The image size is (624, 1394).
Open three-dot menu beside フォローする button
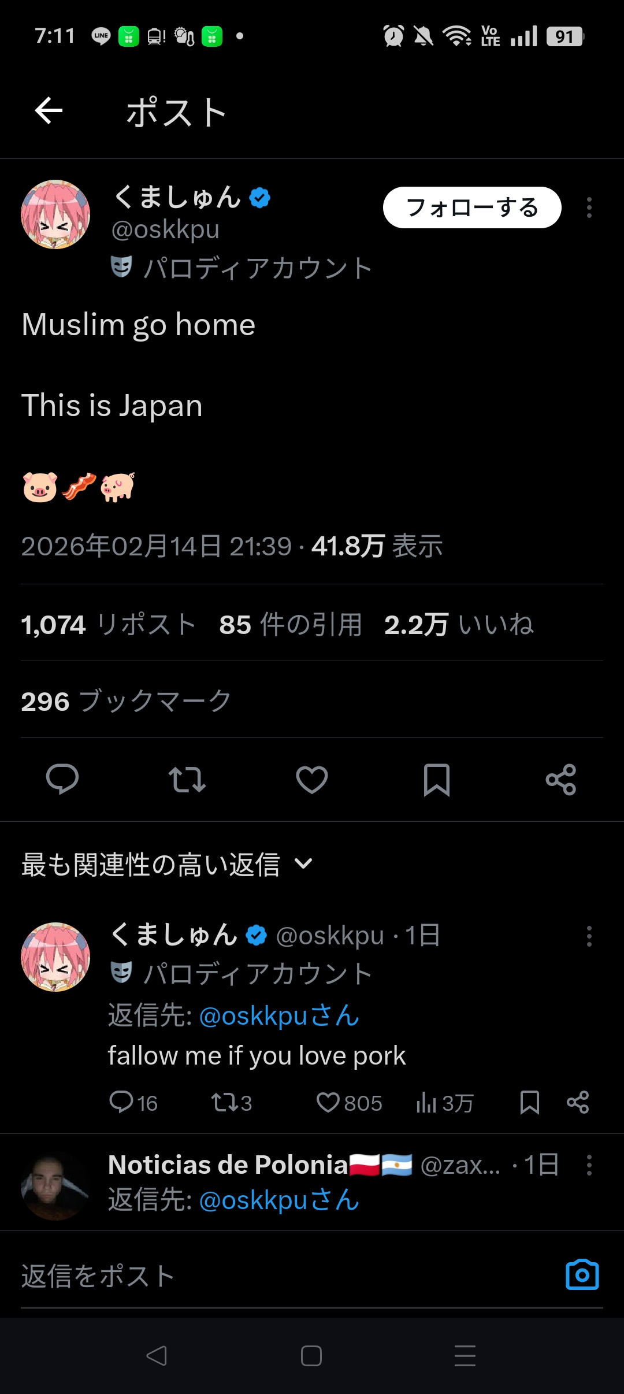[x=589, y=207]
